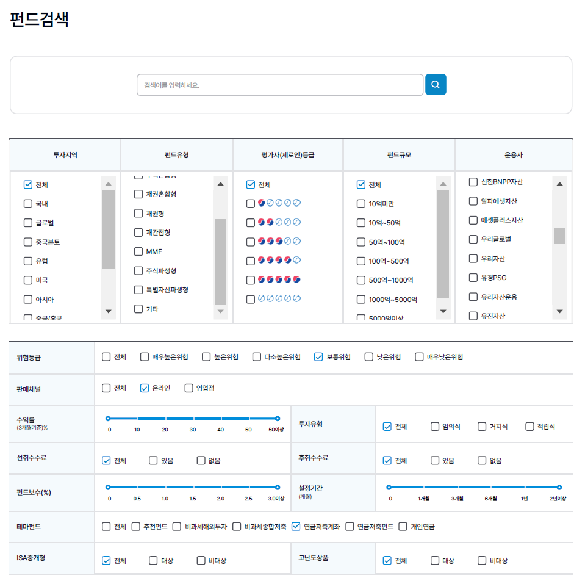Check the one-star Zeroin rating option
The image size is (585, 581).
251,204
